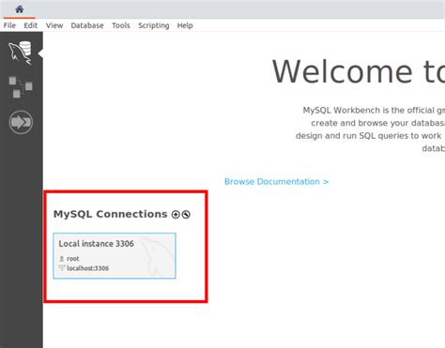
Task: Manage connections using the wrench icon
Action: coord(186,215)
